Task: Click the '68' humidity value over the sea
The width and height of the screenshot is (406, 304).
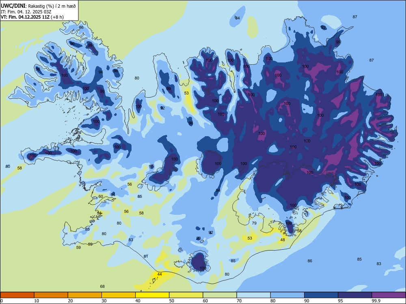Action: (102, 287)
